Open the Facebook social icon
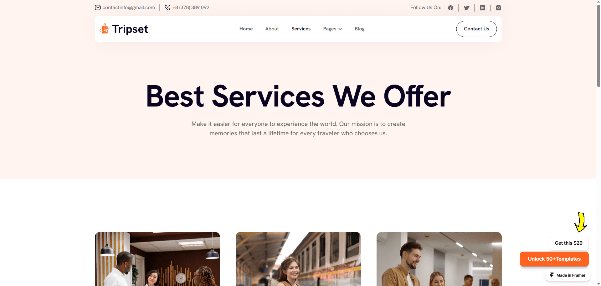The width and height of the screenshot is (601, 286). click(450, 8)
